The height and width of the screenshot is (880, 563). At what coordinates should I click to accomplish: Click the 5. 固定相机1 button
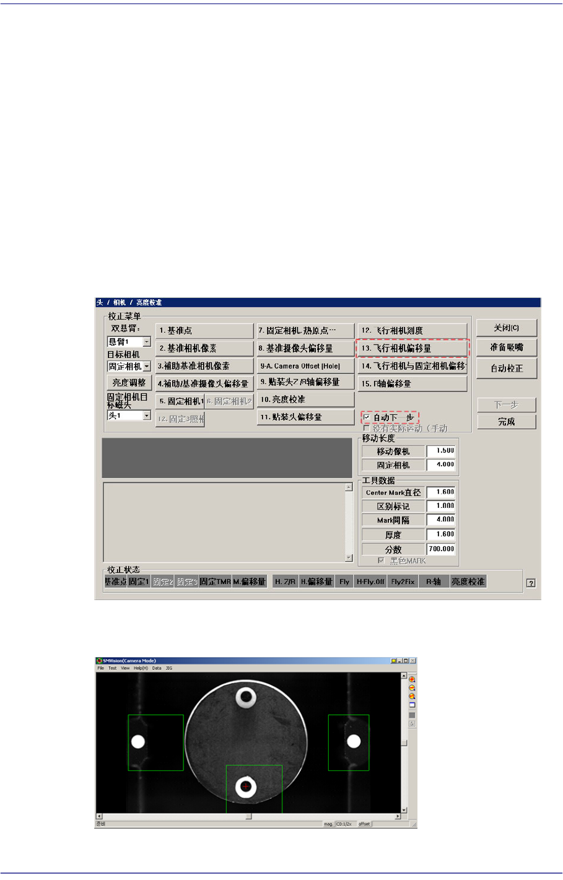[180, 401]
